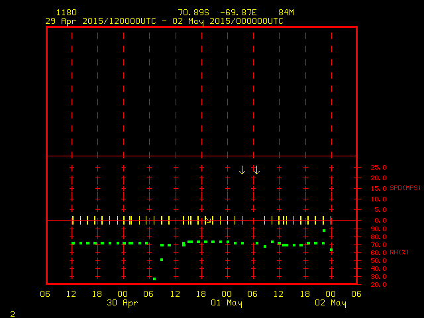Click the 01 May date label

[x=227, y=303]
